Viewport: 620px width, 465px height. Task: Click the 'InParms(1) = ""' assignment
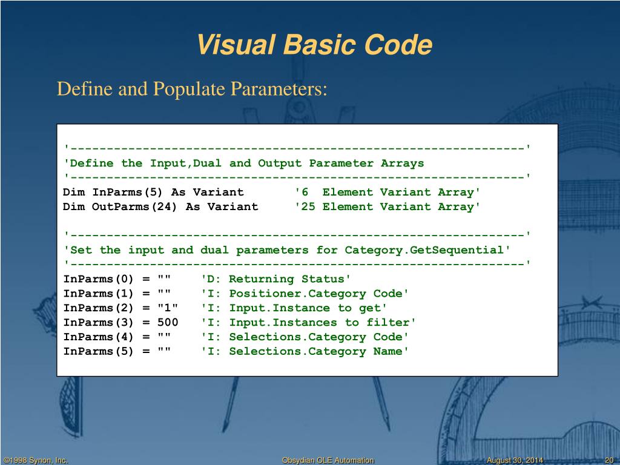coord(117,294)
